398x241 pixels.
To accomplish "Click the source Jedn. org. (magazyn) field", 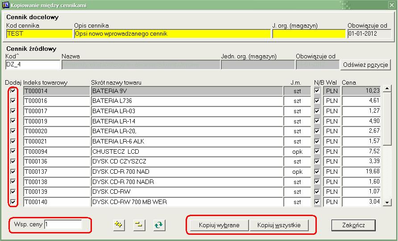I will 258,65.
